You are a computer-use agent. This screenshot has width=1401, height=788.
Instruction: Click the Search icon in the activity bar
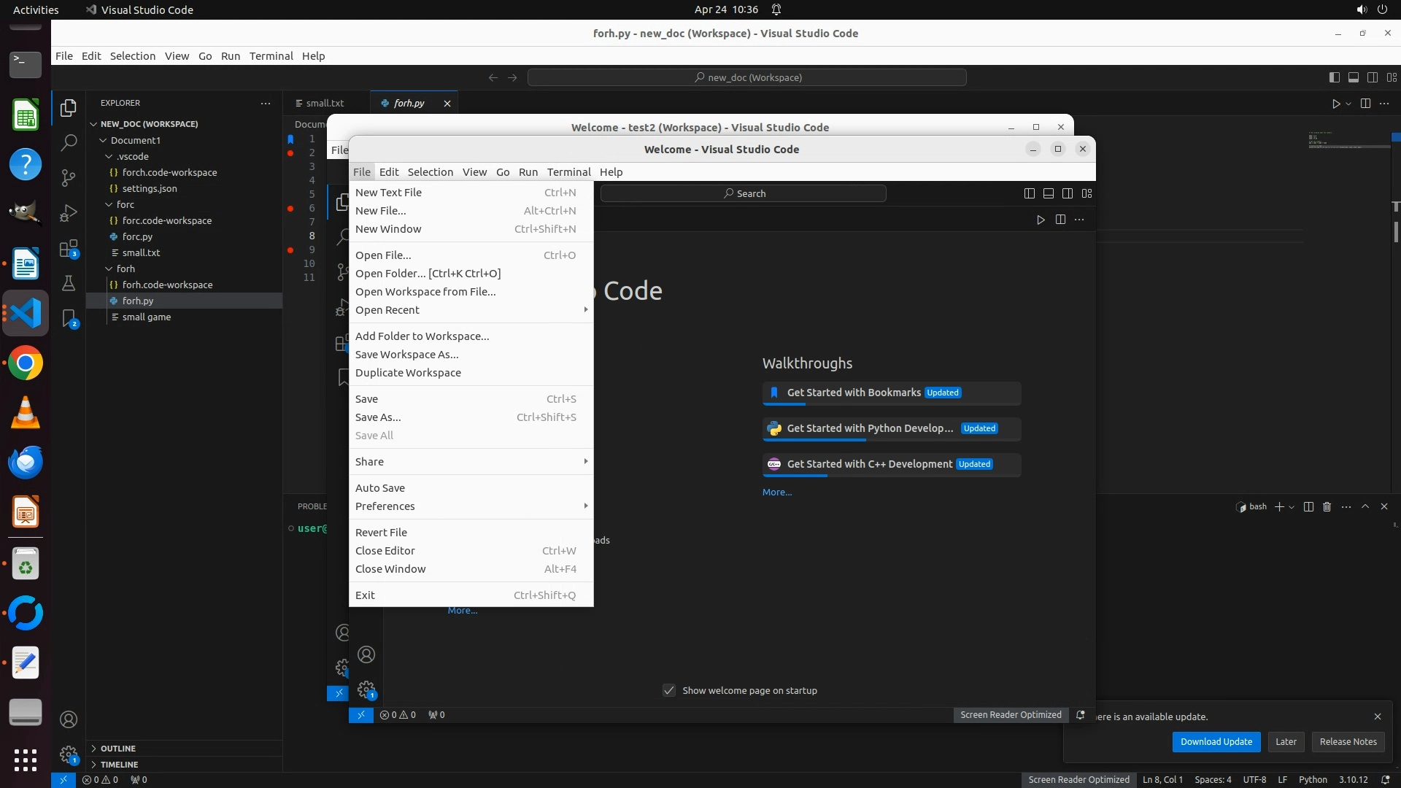pyautogui.click(x=69, y=142)
